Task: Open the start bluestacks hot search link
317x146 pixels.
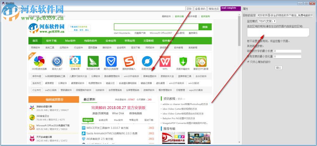Action: (x=121, y=33)
